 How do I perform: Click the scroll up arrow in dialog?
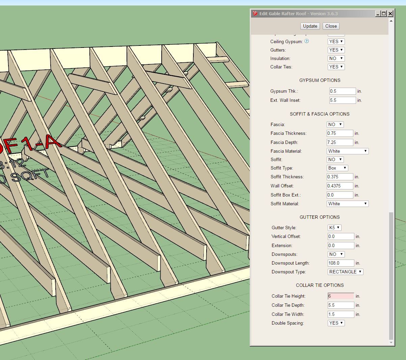click(x=391, y=21)
